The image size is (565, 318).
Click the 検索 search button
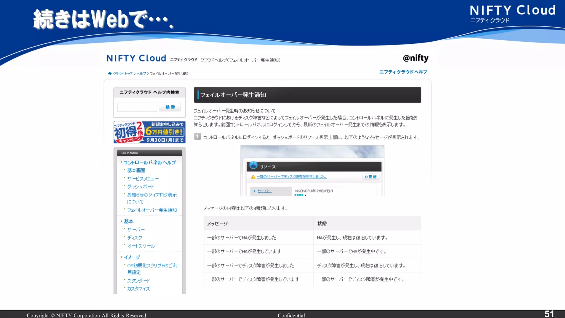(170, 107)
